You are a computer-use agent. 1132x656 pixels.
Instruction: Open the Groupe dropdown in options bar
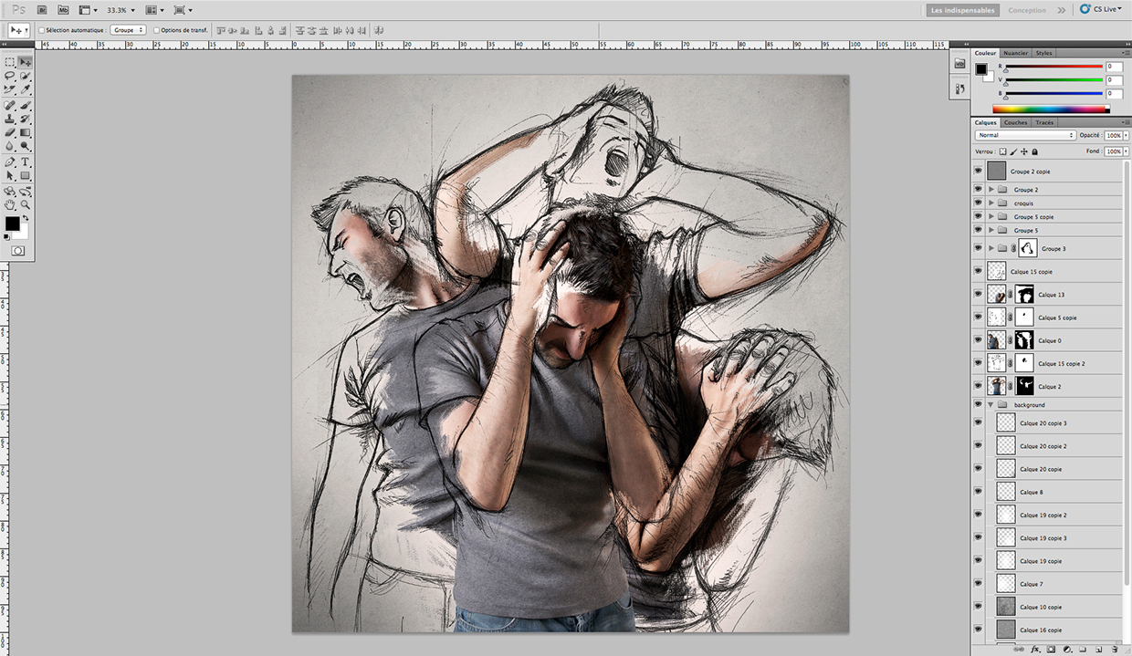(127, 29)
